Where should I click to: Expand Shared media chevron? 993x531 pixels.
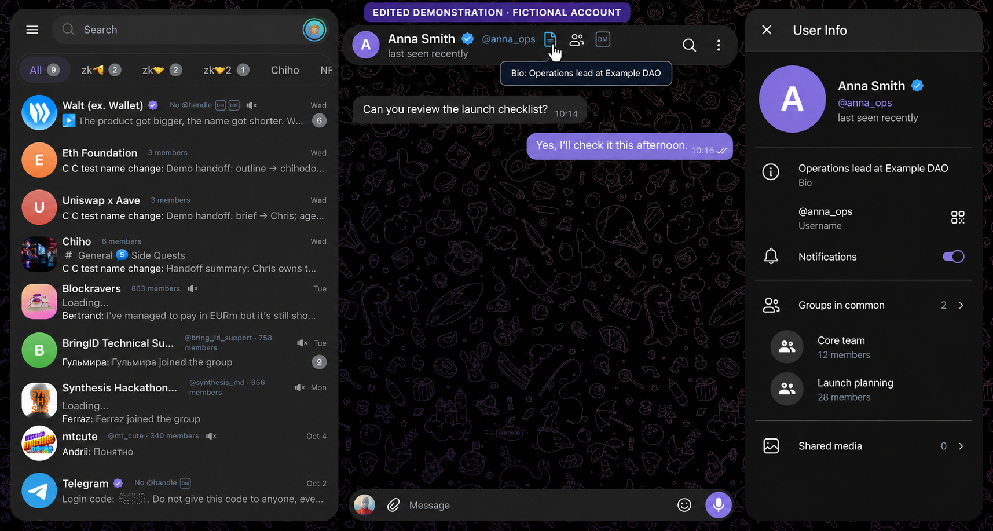[x=961, y=446]
